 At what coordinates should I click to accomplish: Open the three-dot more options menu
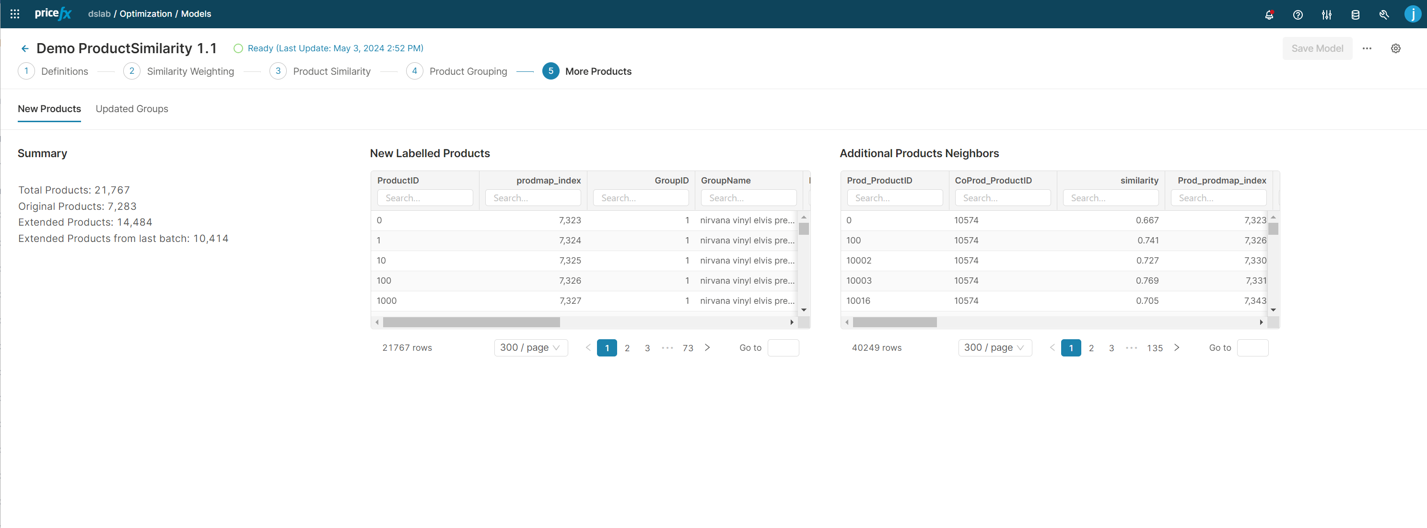pos(1367,49)
